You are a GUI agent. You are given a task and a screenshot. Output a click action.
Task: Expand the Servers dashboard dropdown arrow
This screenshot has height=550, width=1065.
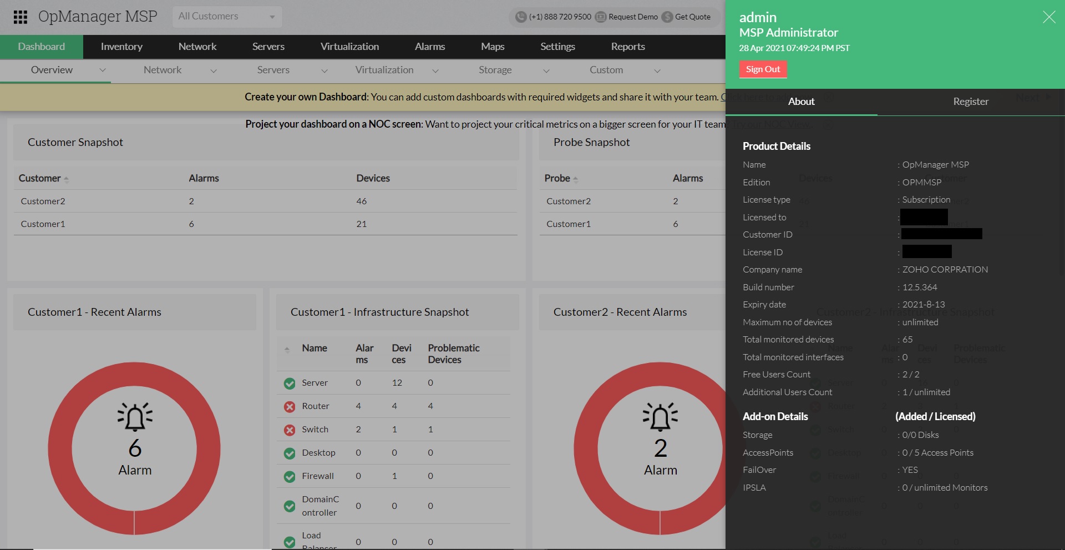coord(324,70)
